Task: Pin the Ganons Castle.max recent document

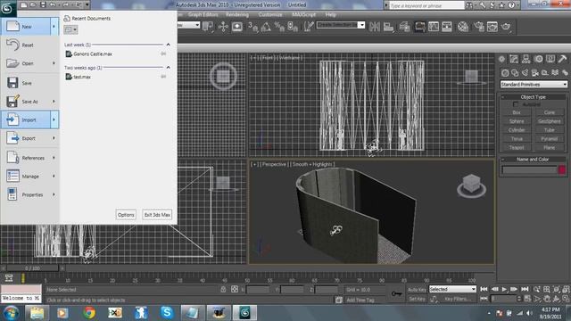Action: click(x=163, y=53)
